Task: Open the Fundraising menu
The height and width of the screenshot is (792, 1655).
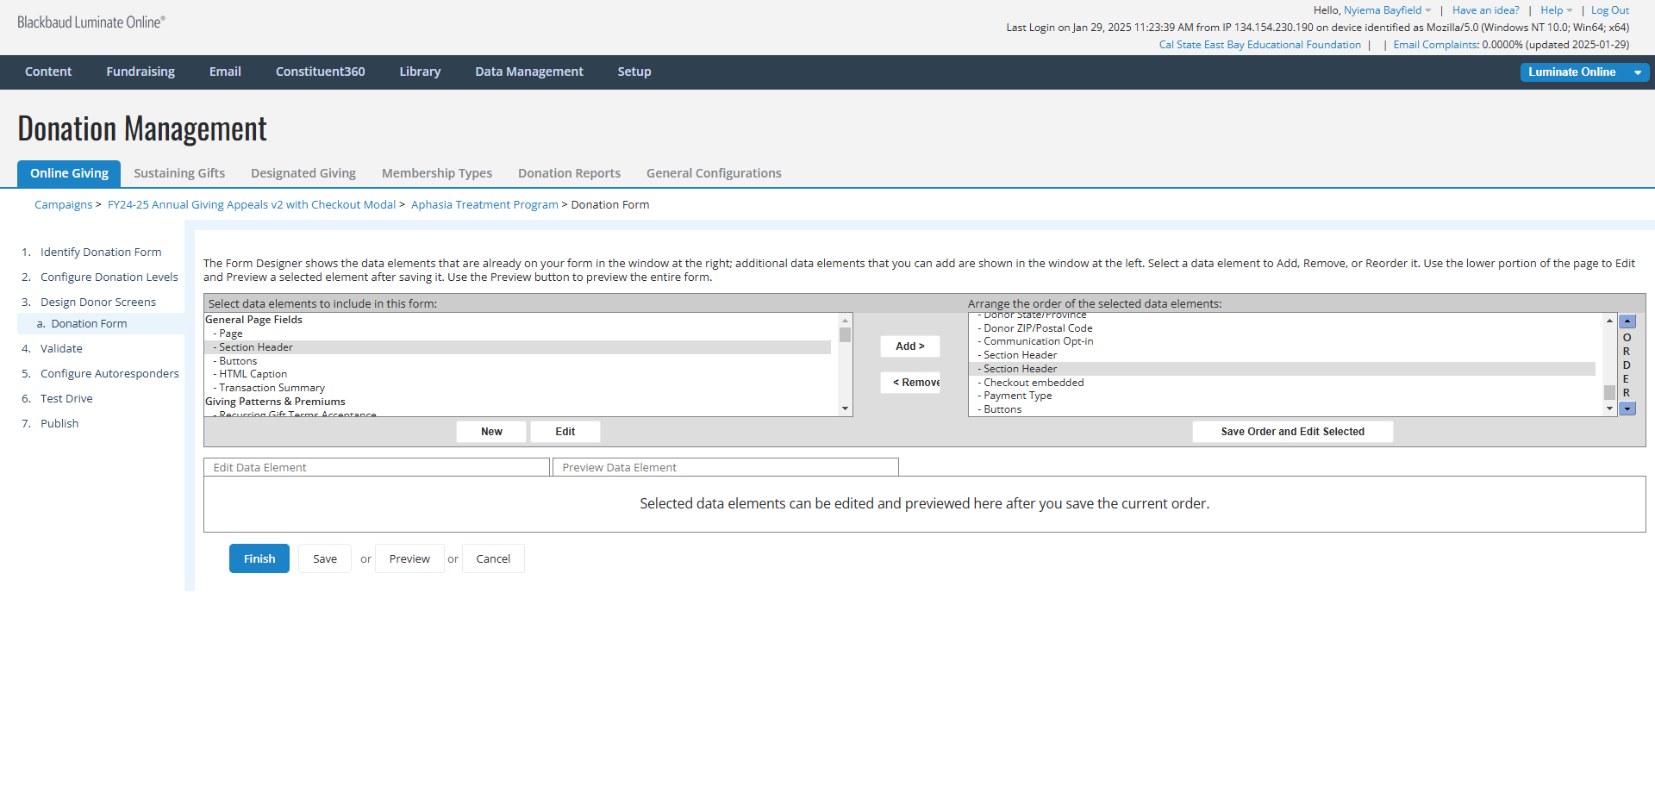Action: point(141,72)
